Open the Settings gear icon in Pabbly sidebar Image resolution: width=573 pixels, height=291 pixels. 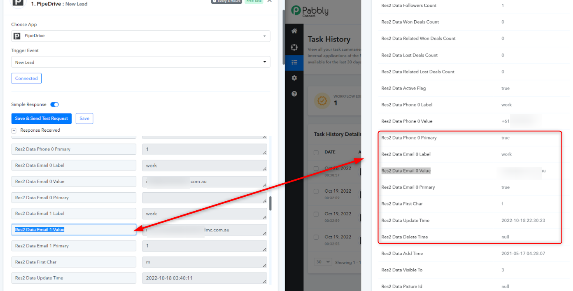tap(294, 78)
